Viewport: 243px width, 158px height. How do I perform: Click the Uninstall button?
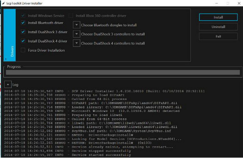pyautogui.click(x=218, y=27)
